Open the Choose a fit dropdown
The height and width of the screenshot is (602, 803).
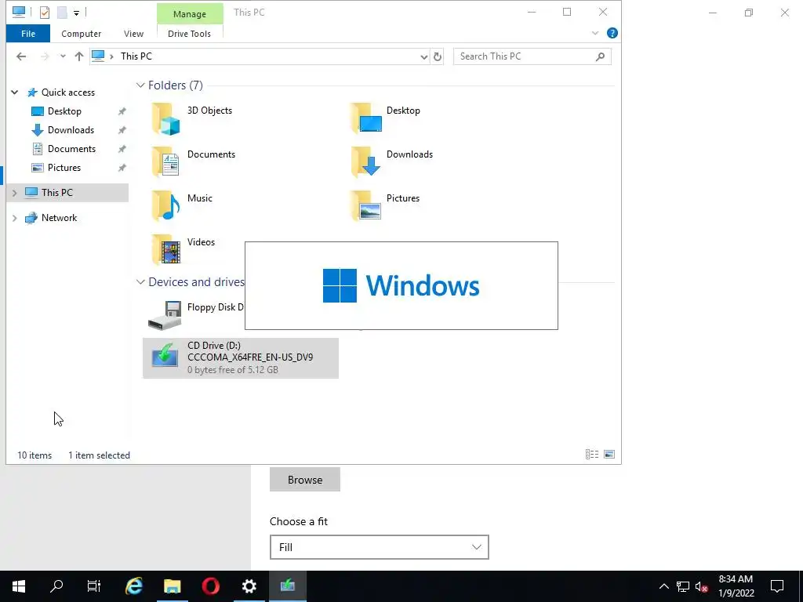pyautogui.click(x=380, y=547)
